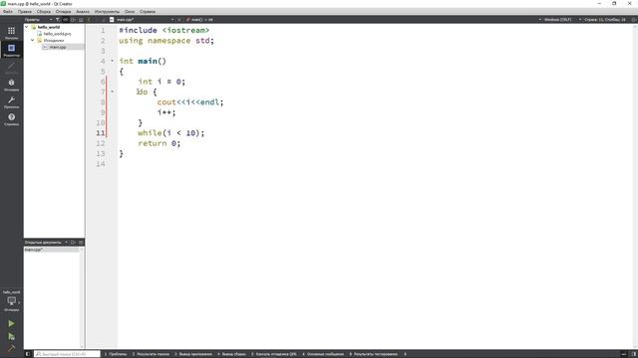Select the Sources folder in tree
638x358 pixels.
click(54, 40)
